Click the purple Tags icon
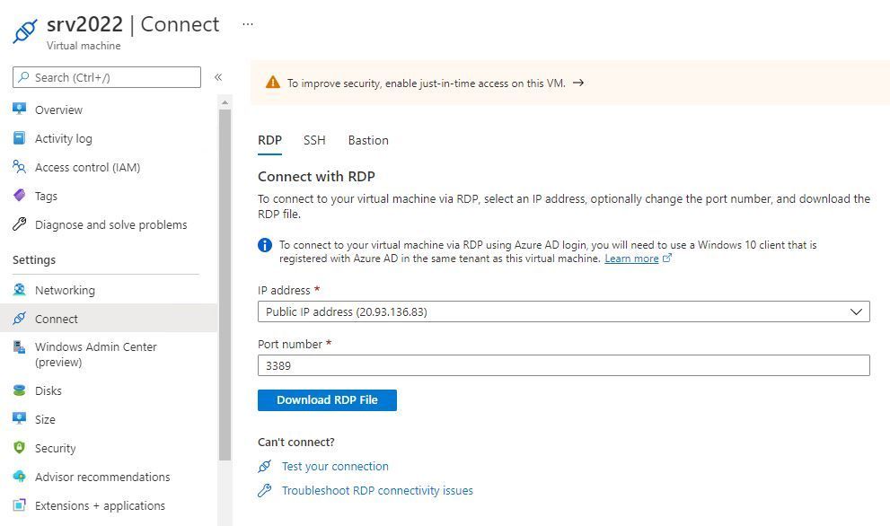This screenshot has width=890, height=526. pyautogui.click(x=19, y=195)
